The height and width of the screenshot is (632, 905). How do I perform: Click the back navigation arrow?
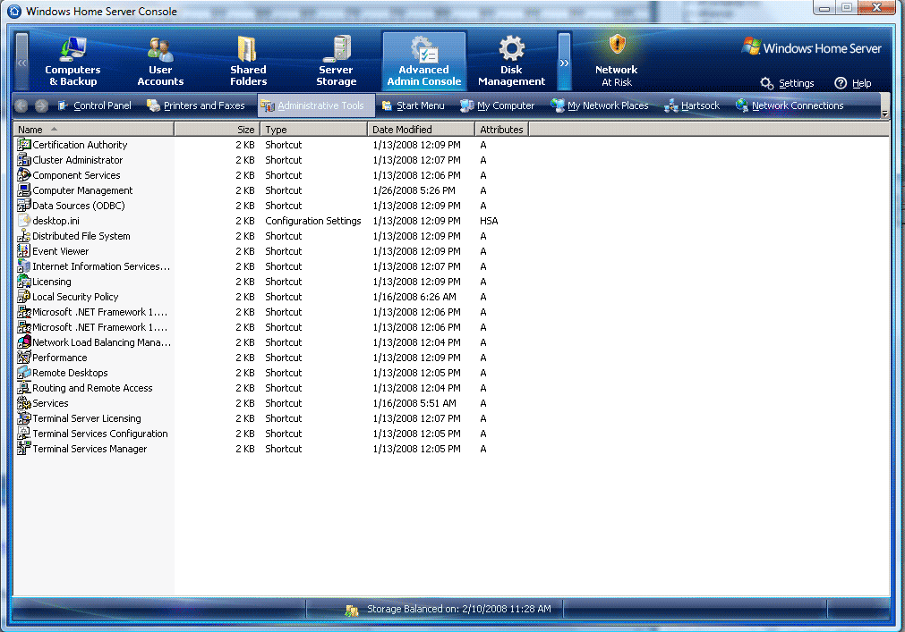pyautogui.click(x=21, y=106)
